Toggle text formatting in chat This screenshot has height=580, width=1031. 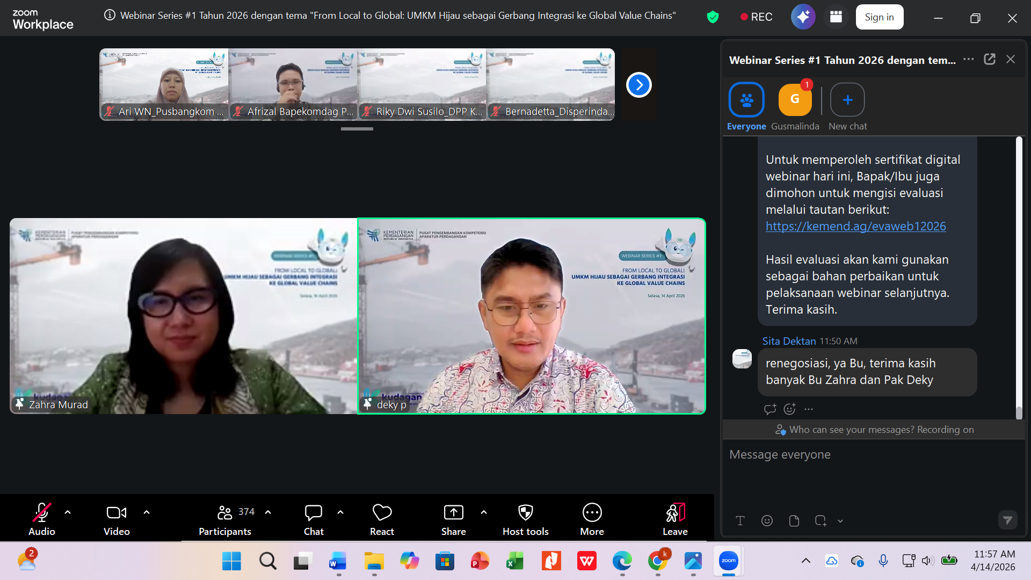740,520
